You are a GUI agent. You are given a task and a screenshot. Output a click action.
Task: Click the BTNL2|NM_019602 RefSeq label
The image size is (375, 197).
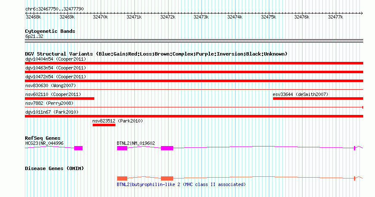[136, 143]
